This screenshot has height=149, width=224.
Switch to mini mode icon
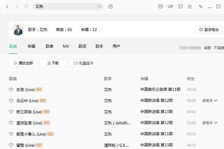[201, 7]
